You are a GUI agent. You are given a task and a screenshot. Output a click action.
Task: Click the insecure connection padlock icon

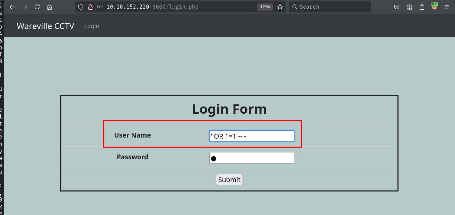point(90,7)
